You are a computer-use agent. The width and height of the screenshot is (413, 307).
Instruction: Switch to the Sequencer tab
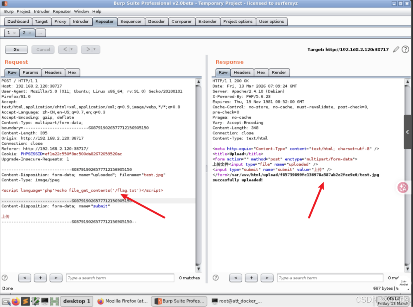pyautogui.click(x=131, y=22)
